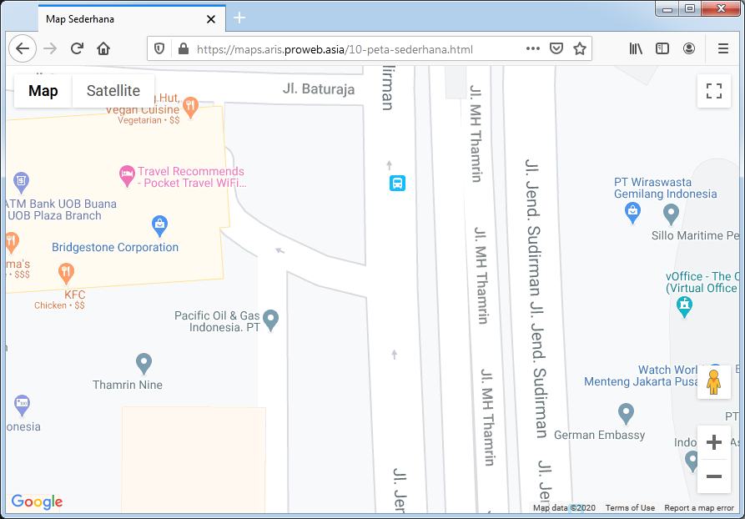Select the Sillo Maritime location pin
The height and width of the screenshot is (519, 745).
pyautogui.click(x=671, y=214)
